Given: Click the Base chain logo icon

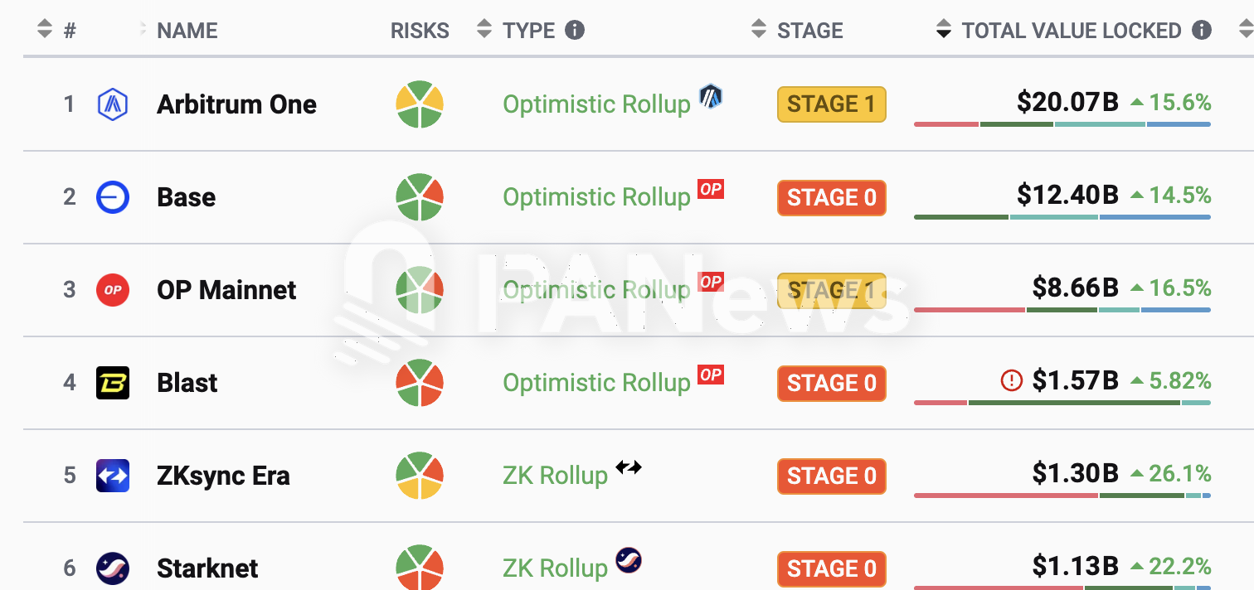Looking at the screenshot, I should pos(112,197).
